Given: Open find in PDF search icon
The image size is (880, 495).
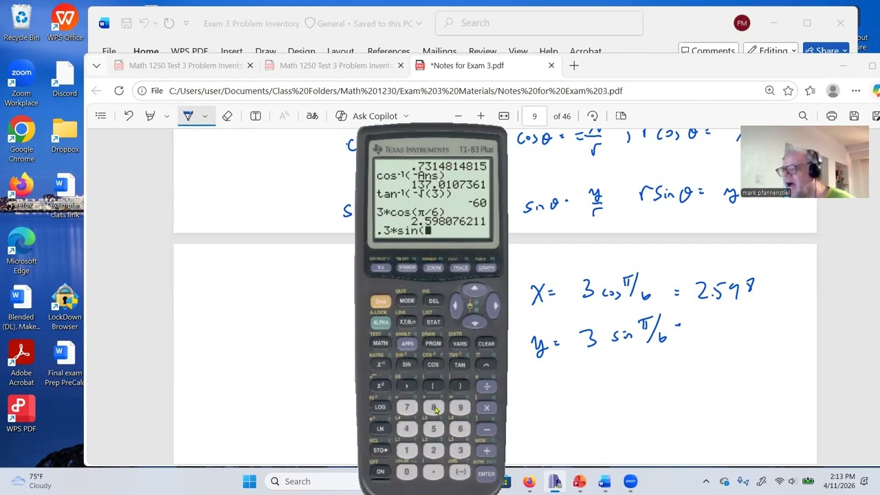Looking at the screenshot, I should point(803,116).
